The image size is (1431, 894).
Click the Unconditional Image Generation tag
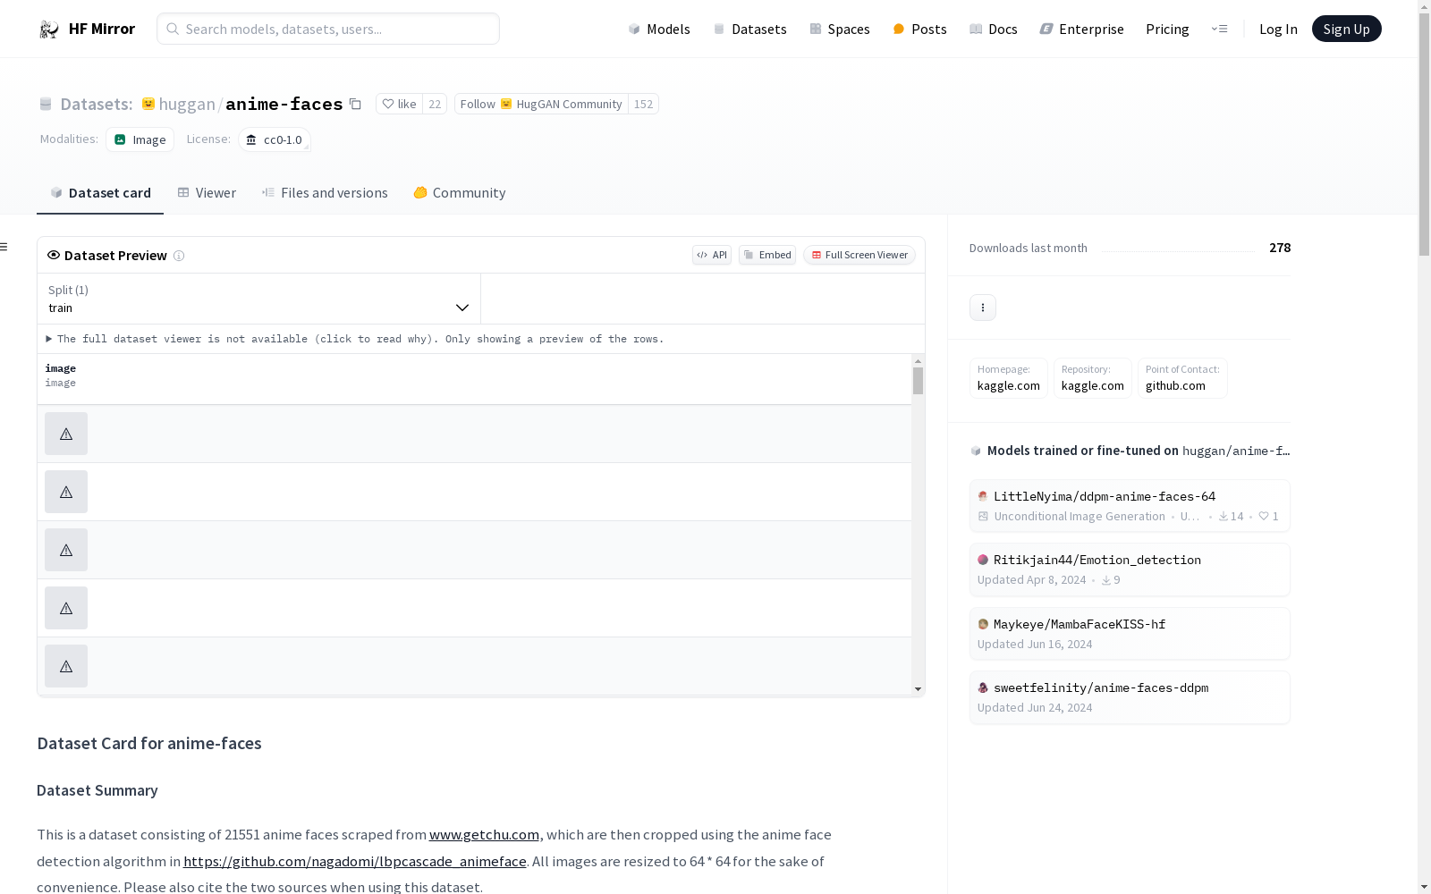tap(1080, 516)
